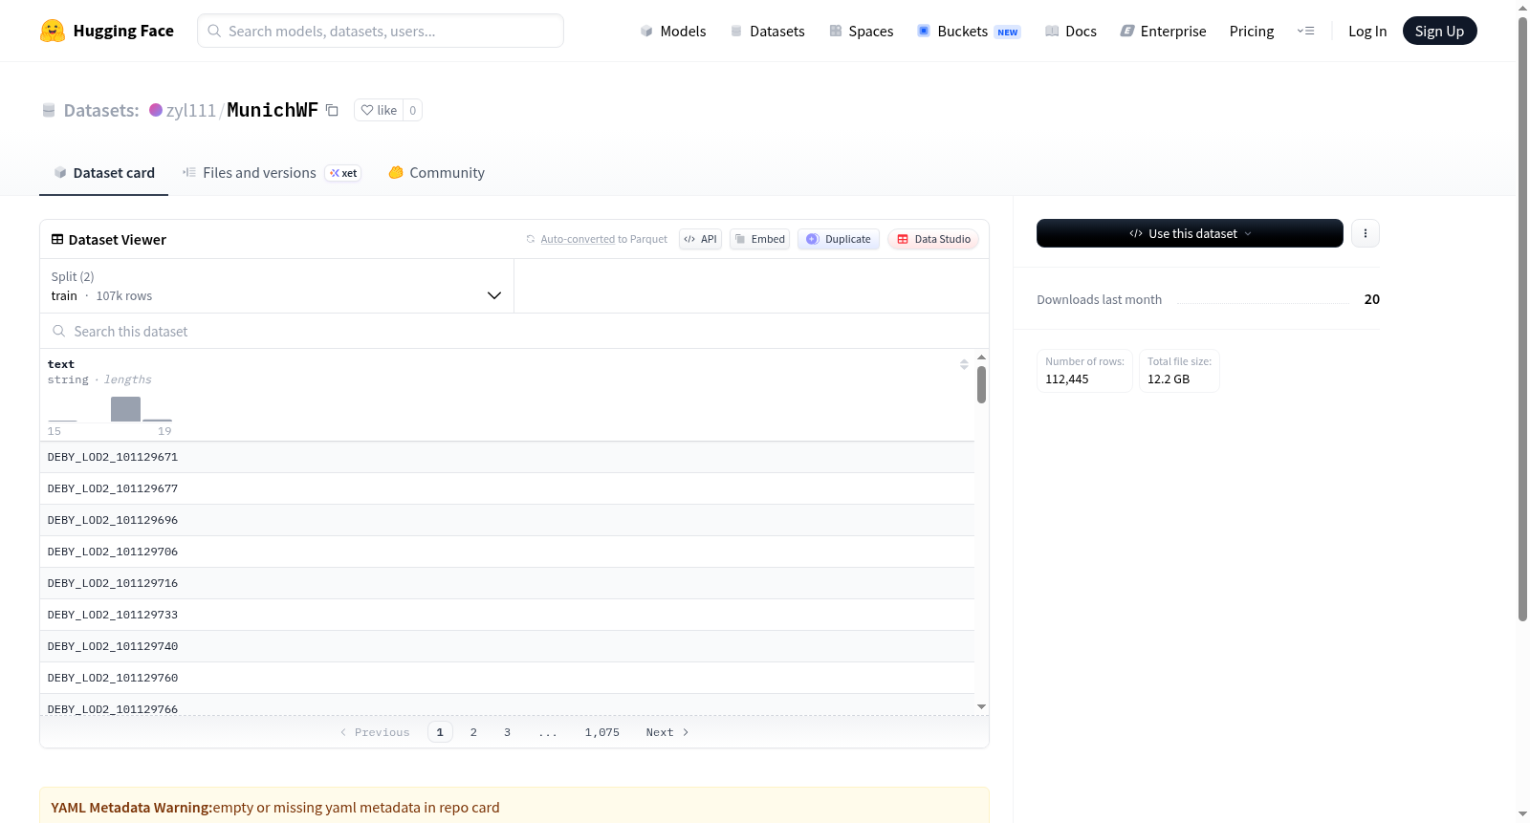Click the heart like button
This screenshot has width=1530, height=823.
coord(379,110)
